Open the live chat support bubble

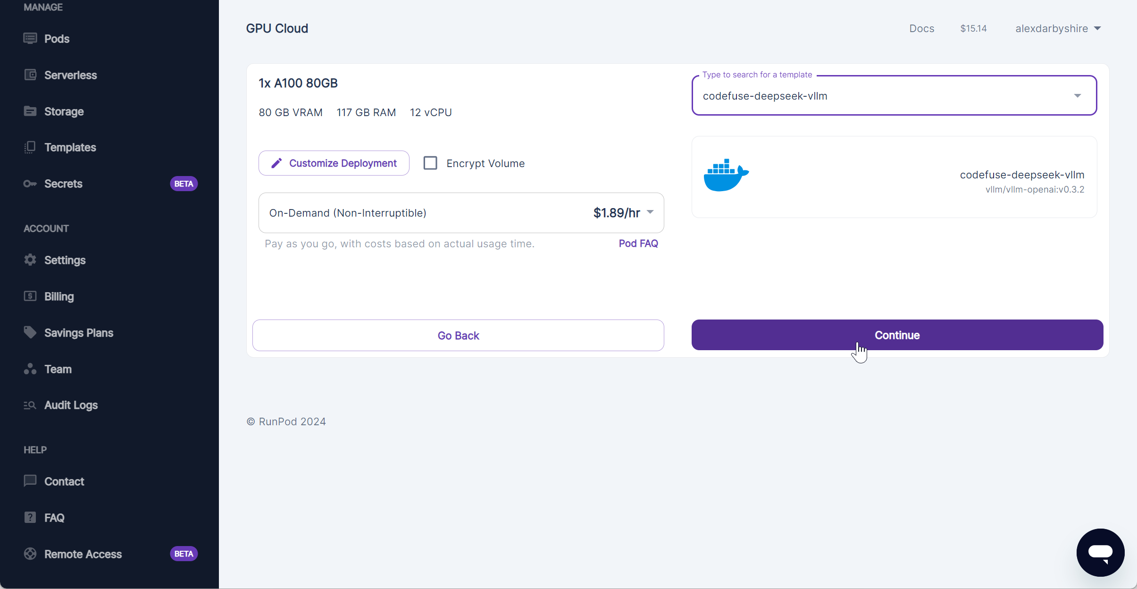[1100, 552]
